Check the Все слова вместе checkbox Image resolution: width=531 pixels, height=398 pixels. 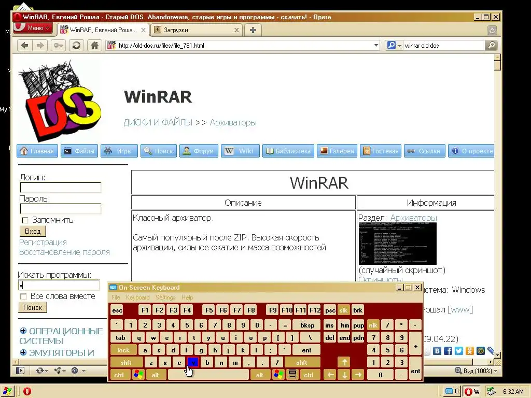[23, 297]
